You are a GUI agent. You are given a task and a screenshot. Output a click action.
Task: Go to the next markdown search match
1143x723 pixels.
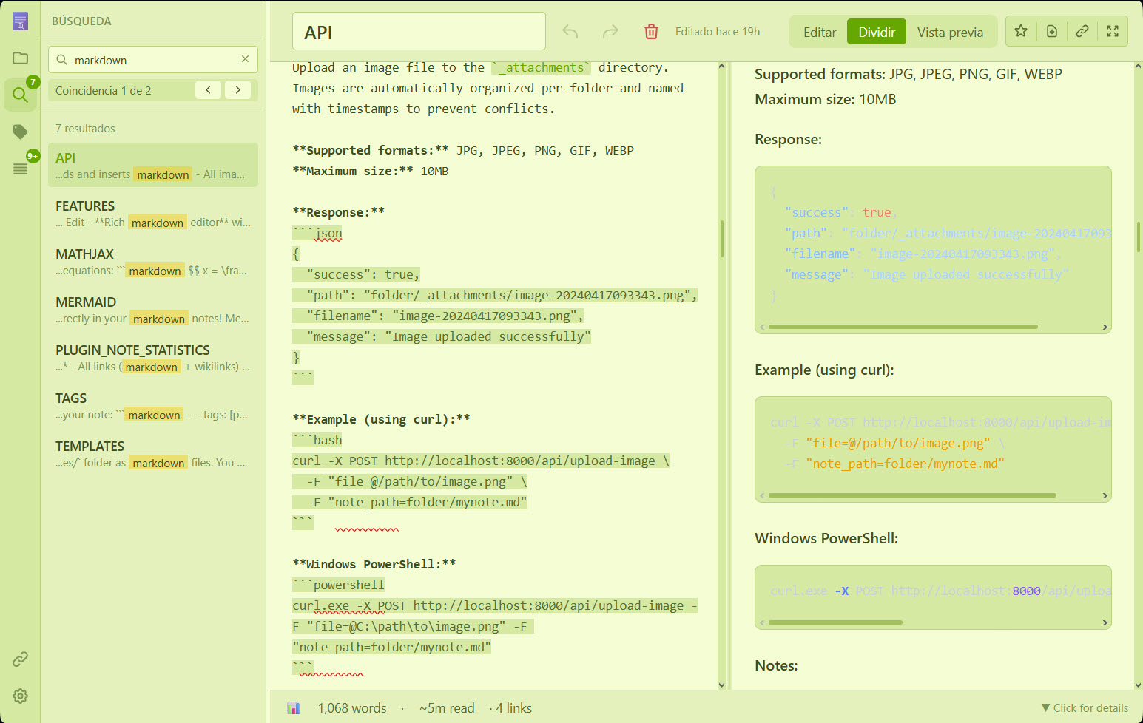(238, 89)
